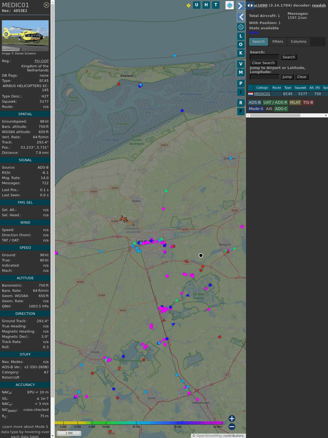328x438 pixels.
Task: Zoom in with the plus button
Action: [232, 418]
